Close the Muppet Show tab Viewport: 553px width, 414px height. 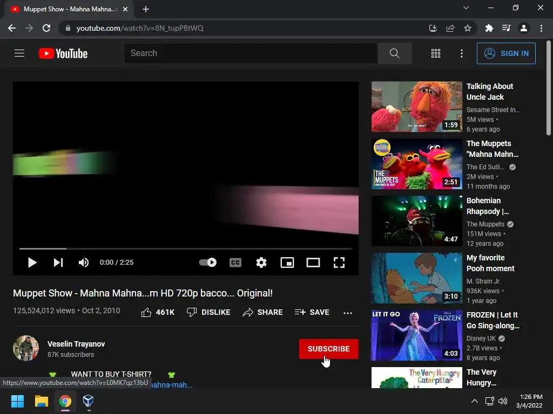click(125, 9)
